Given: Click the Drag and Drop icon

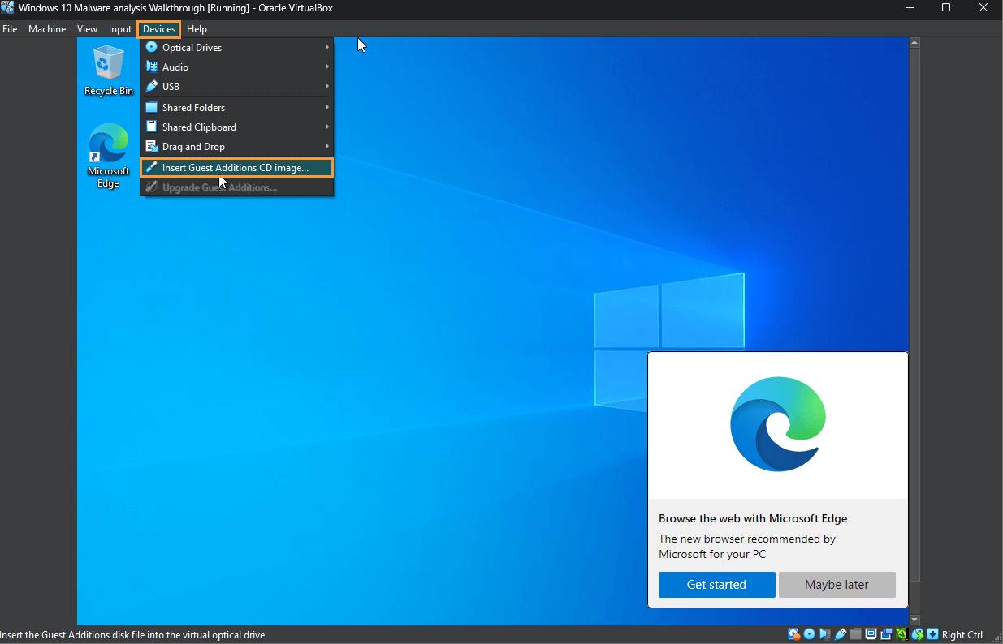Looking at the screenshot, I should coord(151,146).
